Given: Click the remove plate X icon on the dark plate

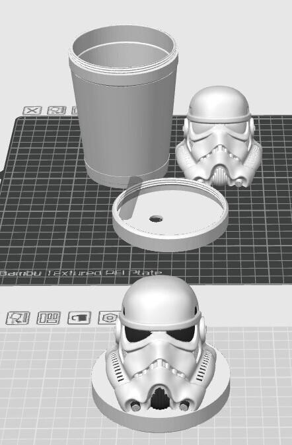Looking at the screenshot, I should [x=32, y=110].
